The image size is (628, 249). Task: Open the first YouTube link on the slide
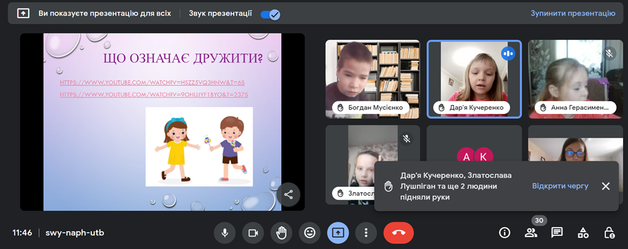pos(152,83)
